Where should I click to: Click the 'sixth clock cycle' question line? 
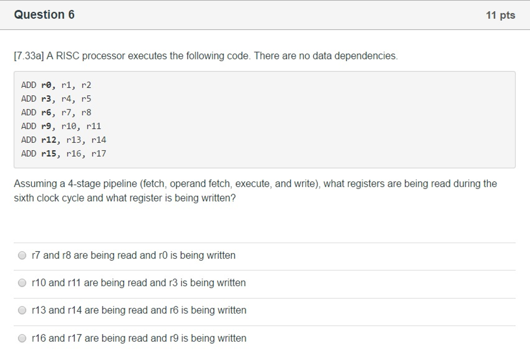[x=125, y=198]
